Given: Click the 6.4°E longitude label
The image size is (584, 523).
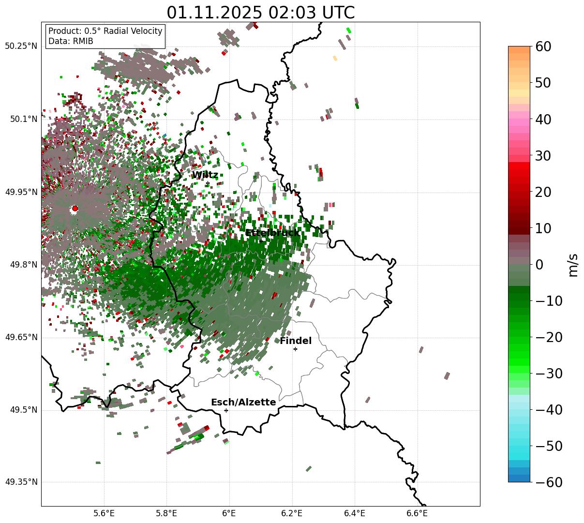Looking at the screenshot, I should (x=355, y=513).
